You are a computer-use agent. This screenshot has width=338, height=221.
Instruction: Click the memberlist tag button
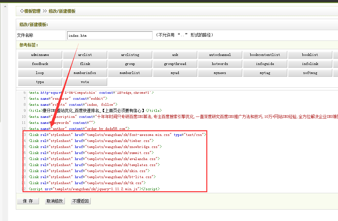coord(130,73)
